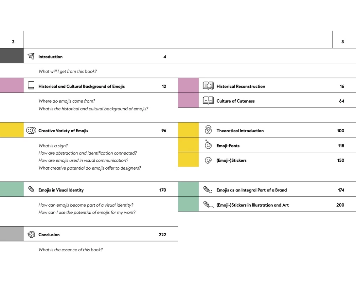Click the pink swatch beside Historical Reconstruction
This screenshot has width=356, height=285.
[188, 86]
